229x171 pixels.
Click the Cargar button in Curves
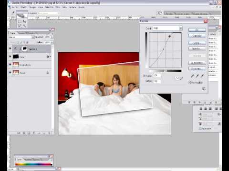197,43
